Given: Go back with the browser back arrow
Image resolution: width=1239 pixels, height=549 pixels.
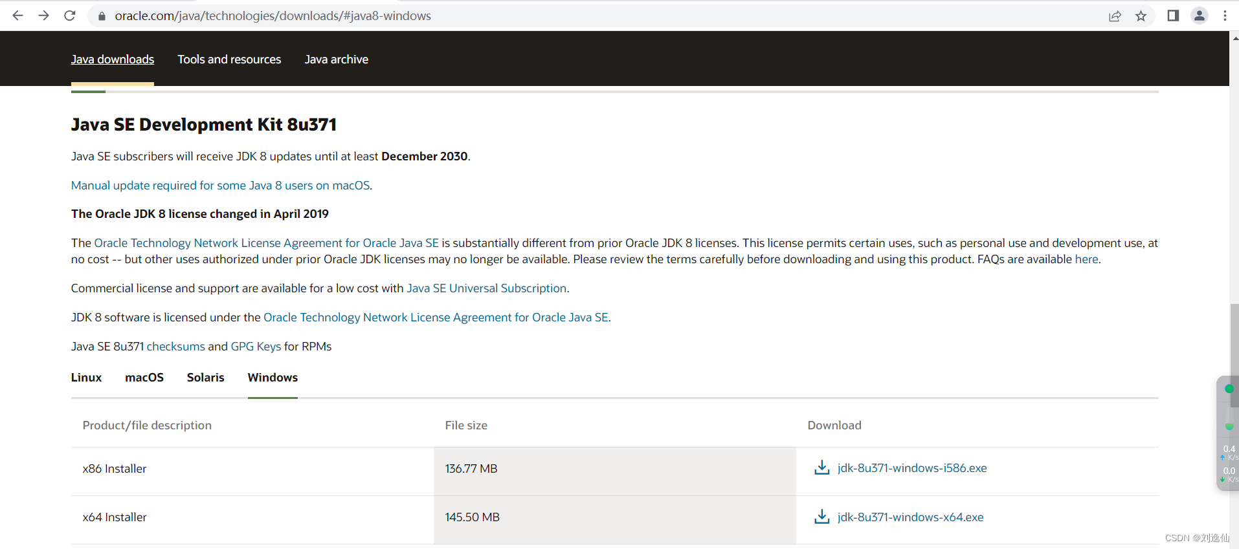Looking at the screenshot, I should pos(17,16).
